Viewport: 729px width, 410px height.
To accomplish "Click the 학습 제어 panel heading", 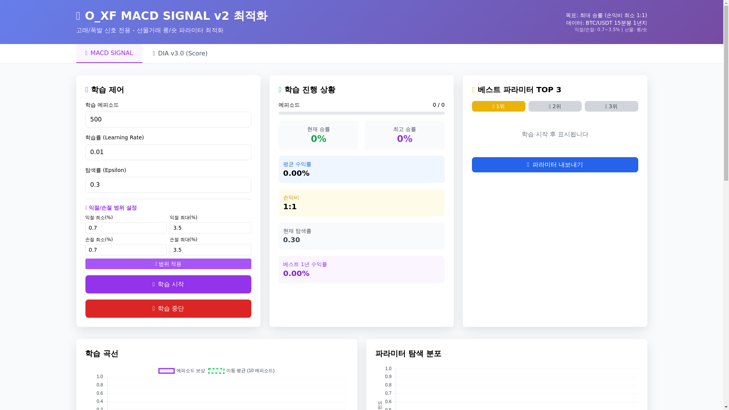I will (105, 90).
